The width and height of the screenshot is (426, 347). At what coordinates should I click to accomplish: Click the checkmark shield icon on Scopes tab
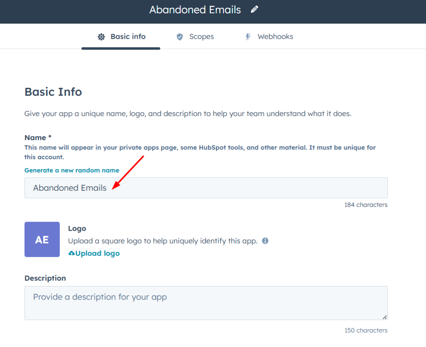[179, 37]
